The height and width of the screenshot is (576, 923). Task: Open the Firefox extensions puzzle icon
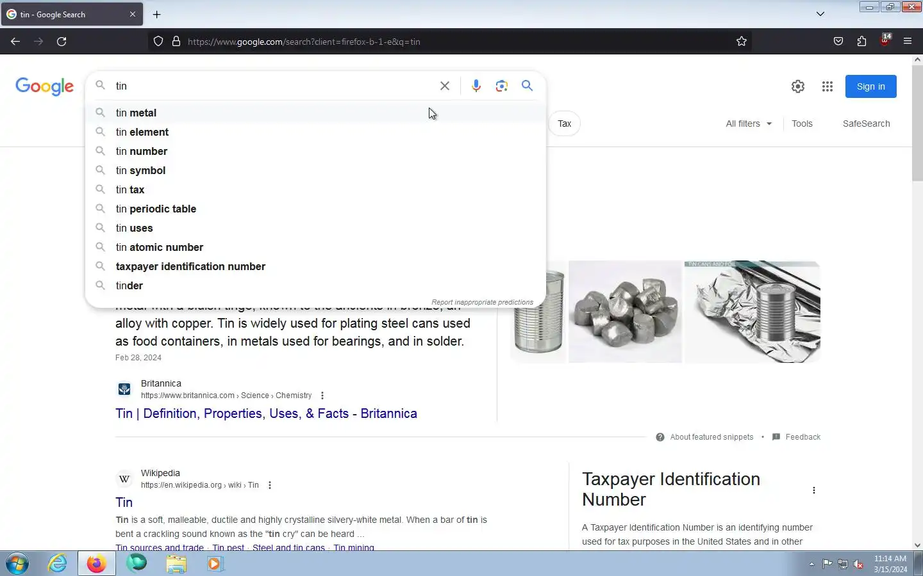[861, 42]
